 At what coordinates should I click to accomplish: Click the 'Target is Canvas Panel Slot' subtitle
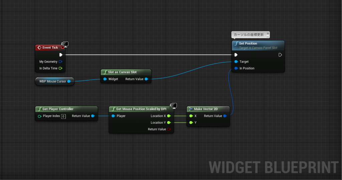258,48
